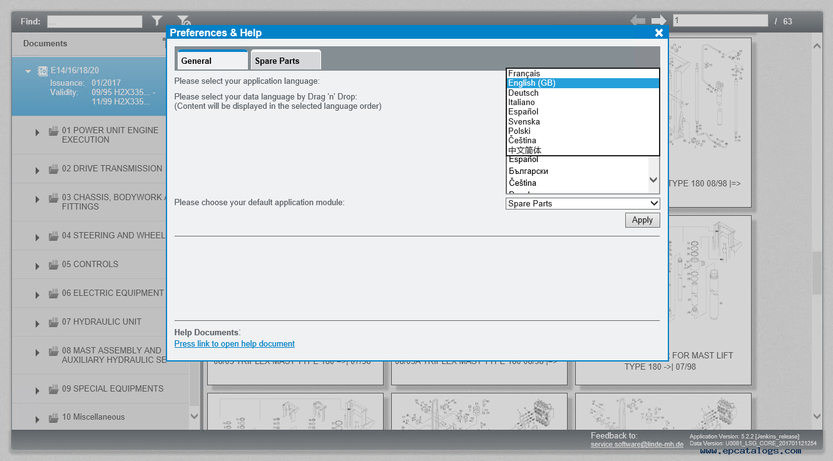Expand the 01 POWER UNIT ENGINE EXECUTION node
The height and width of the screenshot is (461, 833).
click(38, 133)
